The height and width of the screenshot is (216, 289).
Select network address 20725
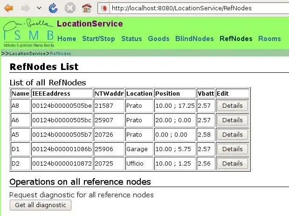click(109, 163)
